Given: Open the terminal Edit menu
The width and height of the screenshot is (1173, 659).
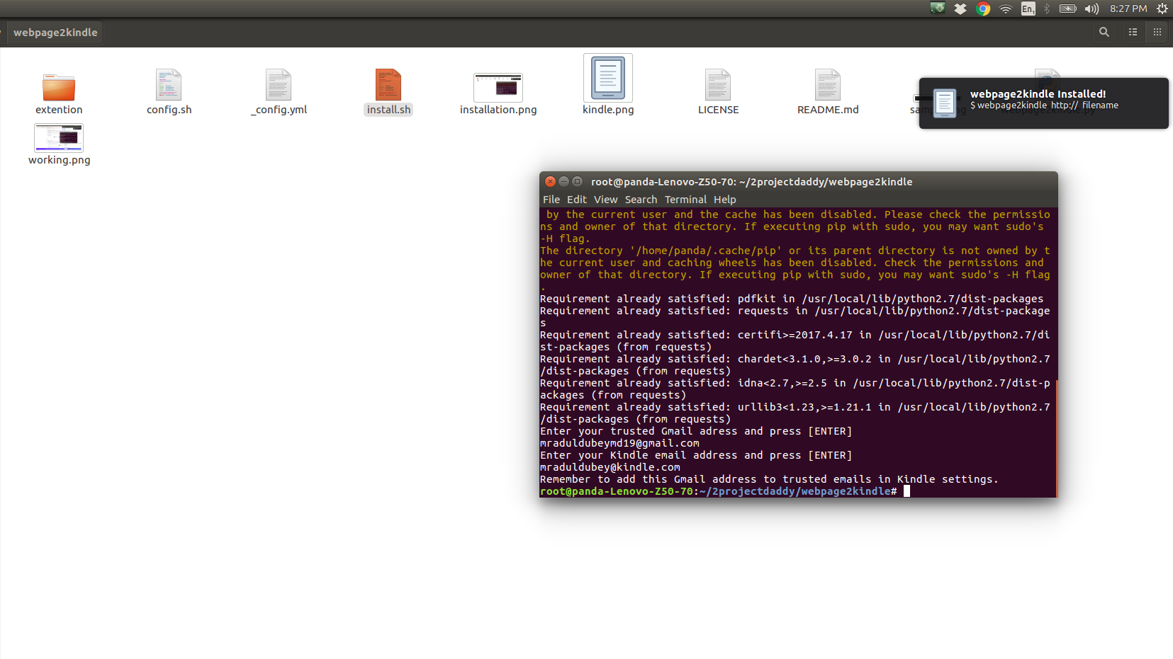Looking at the screenshot, I should coord(577,200).
